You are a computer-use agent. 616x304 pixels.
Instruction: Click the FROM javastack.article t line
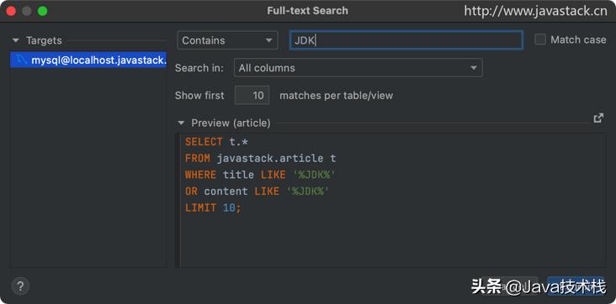pos(261,159)
